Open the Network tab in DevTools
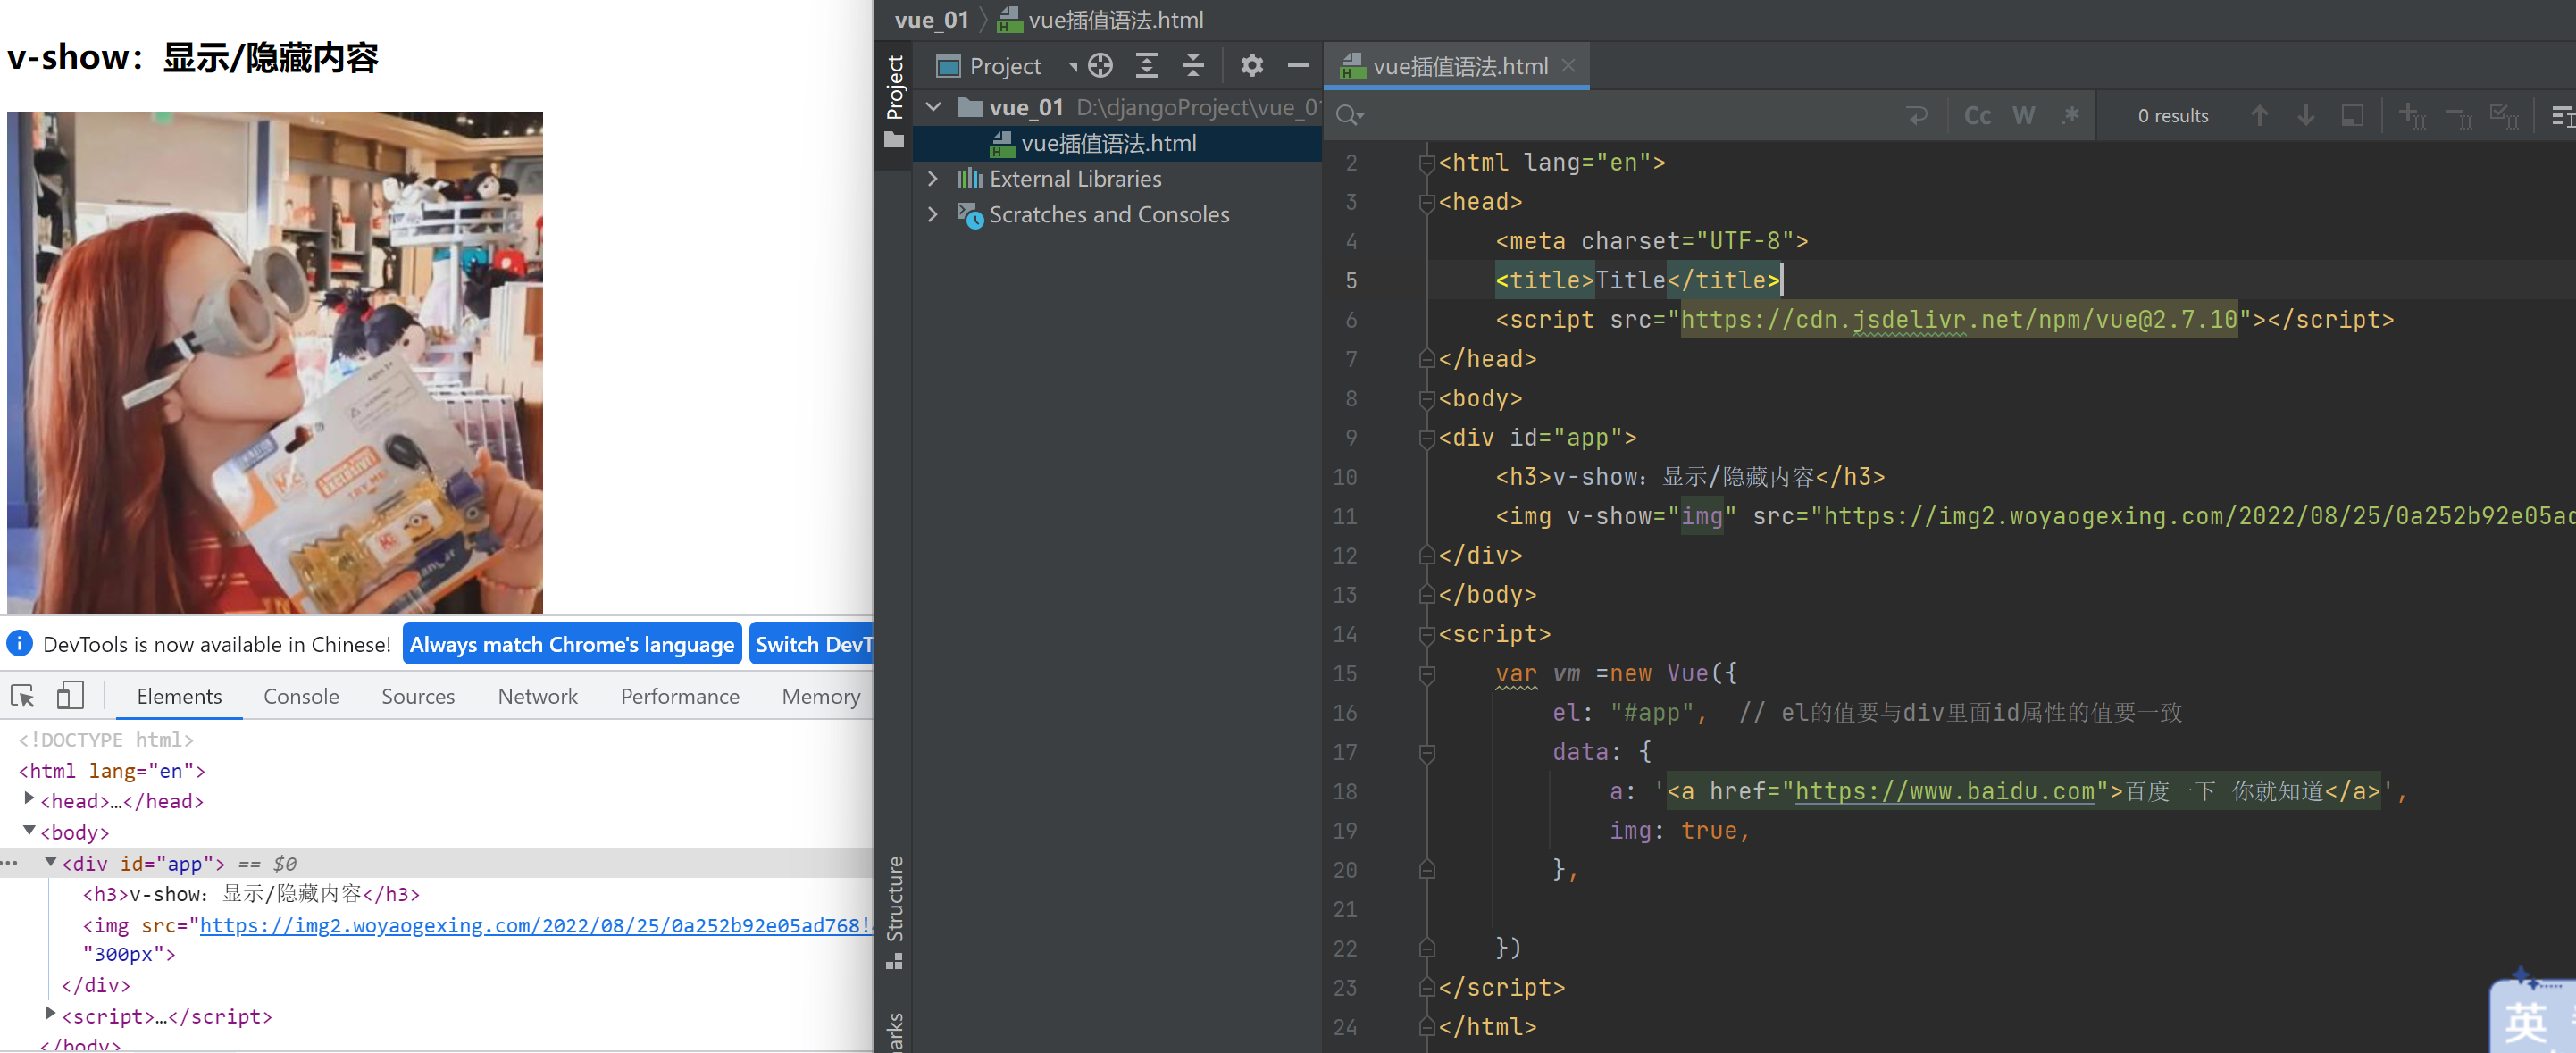This screenshot has width=2576, height=1053. pos(537,696)
